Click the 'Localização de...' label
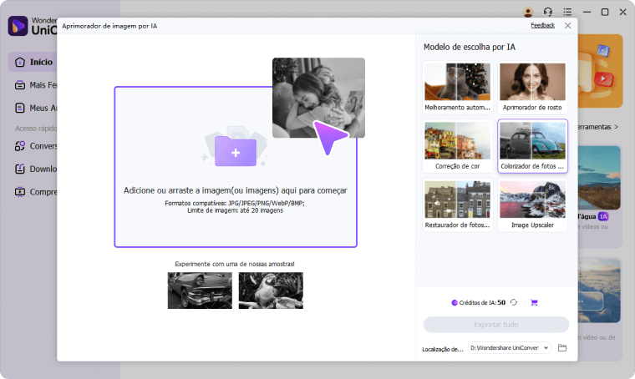Viewport: 635px width, 379px height. click(x=443, y=349)
